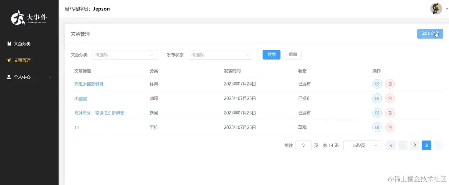Delete the 小鹏鹏 article
The height and width of the screenshot is (185, 449).
(x=390, y=98)
